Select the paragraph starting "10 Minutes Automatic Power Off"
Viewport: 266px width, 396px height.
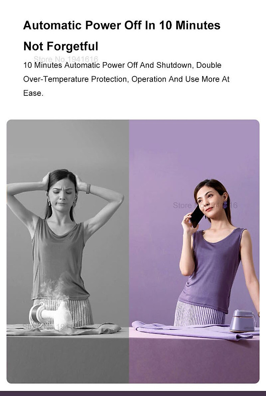point(126,79)
